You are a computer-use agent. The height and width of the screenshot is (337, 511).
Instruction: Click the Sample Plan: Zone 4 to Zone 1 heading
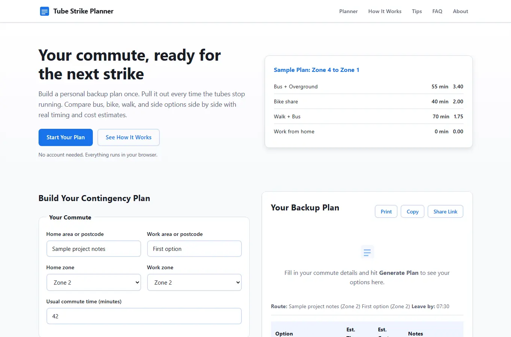click(x=316, y=70)
